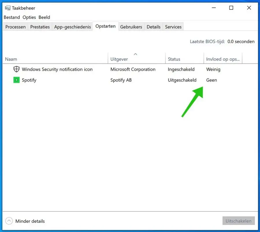The width and height of the screenshot is (260, 232).
Task: Open the Beeld menu
Action: 44,17
